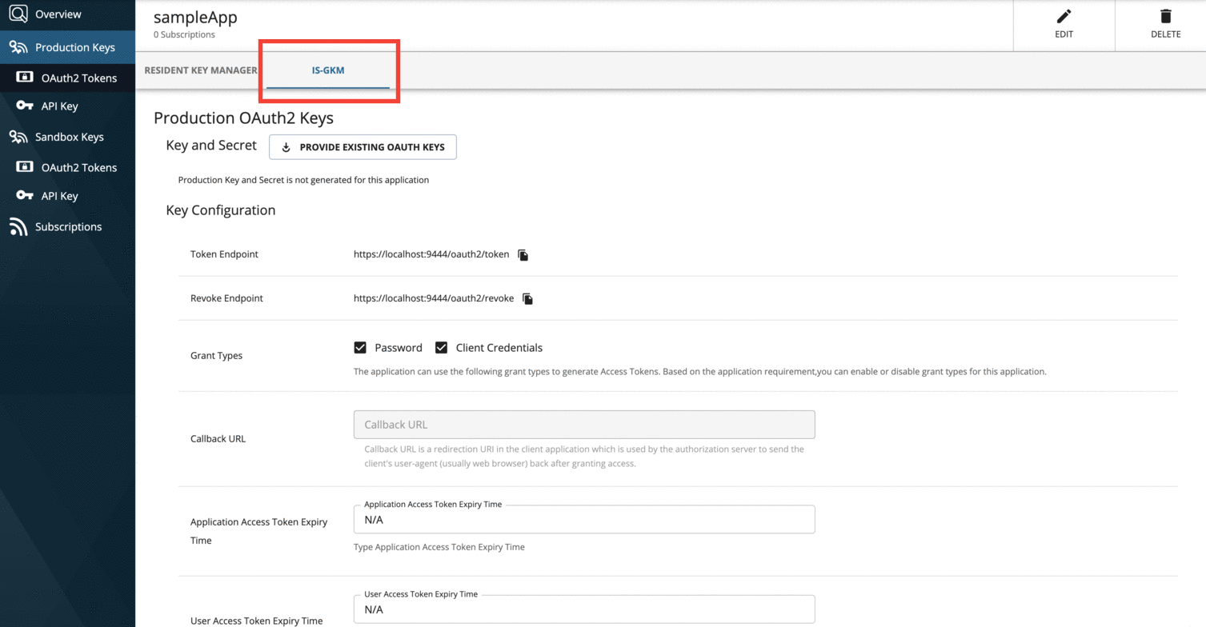
Task: Click the Overview magnifier icon in sidebar
Action: (x=18, y=14)
